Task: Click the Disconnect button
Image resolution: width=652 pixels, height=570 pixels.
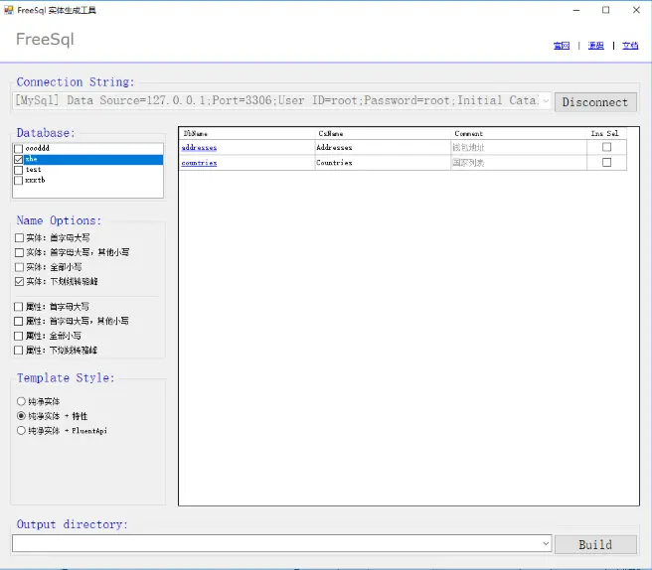Action: [595, 102]
